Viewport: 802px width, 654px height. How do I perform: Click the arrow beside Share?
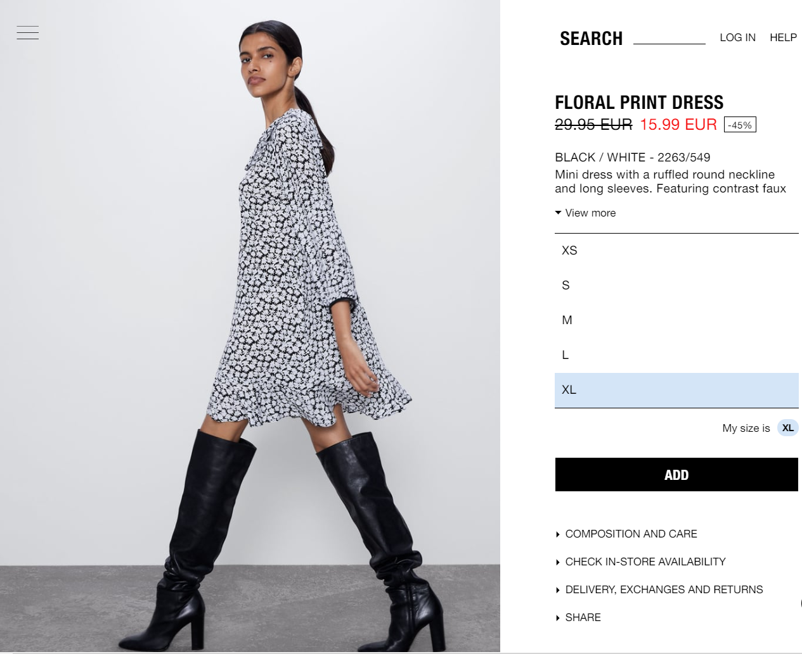click(557, 618)
